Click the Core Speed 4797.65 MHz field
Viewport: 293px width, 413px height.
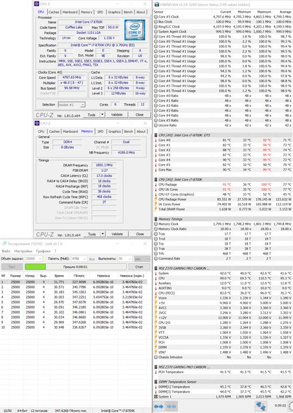[x=72, y=77]
